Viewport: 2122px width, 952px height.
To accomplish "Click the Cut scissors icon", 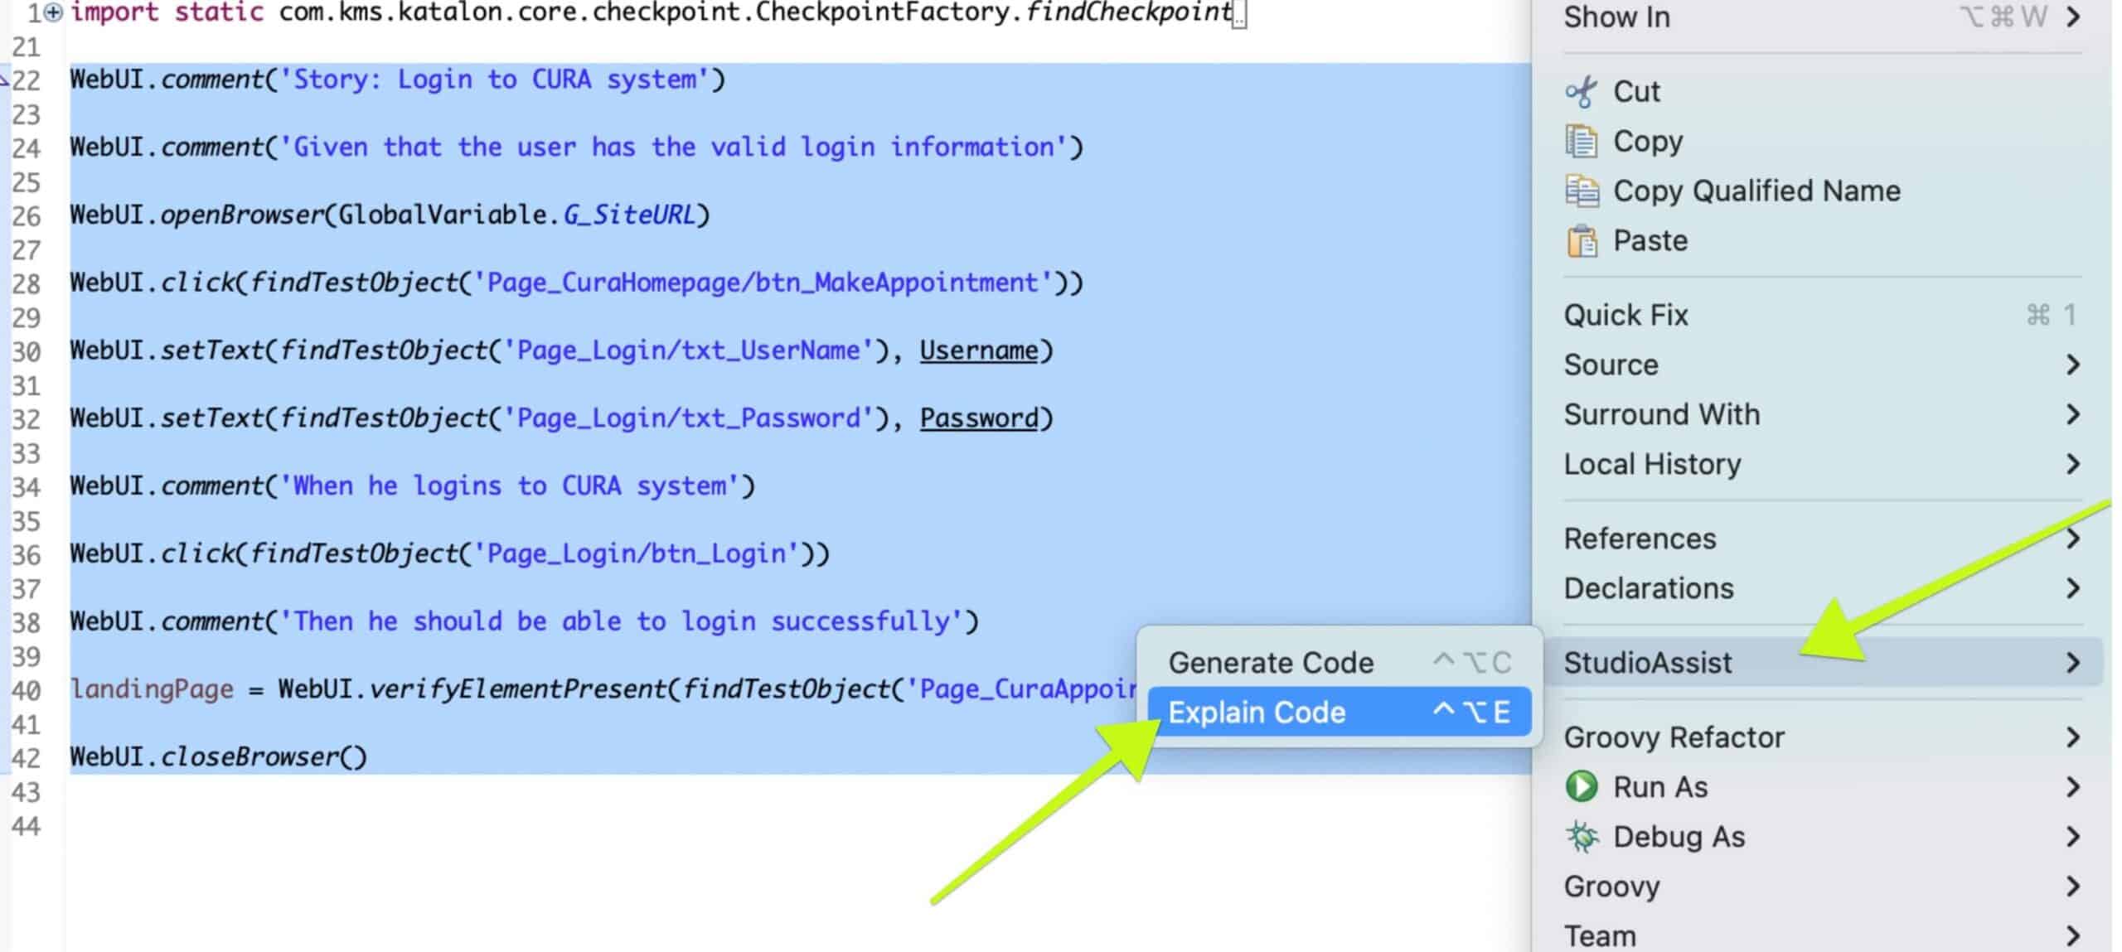I will pyautogui.click(x=1581, y=91).
